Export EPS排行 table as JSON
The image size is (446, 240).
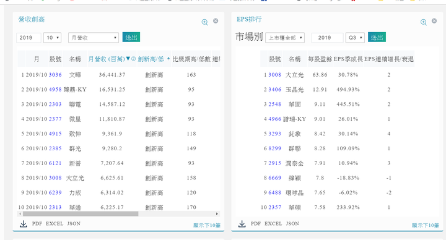[x=292, y=223]
